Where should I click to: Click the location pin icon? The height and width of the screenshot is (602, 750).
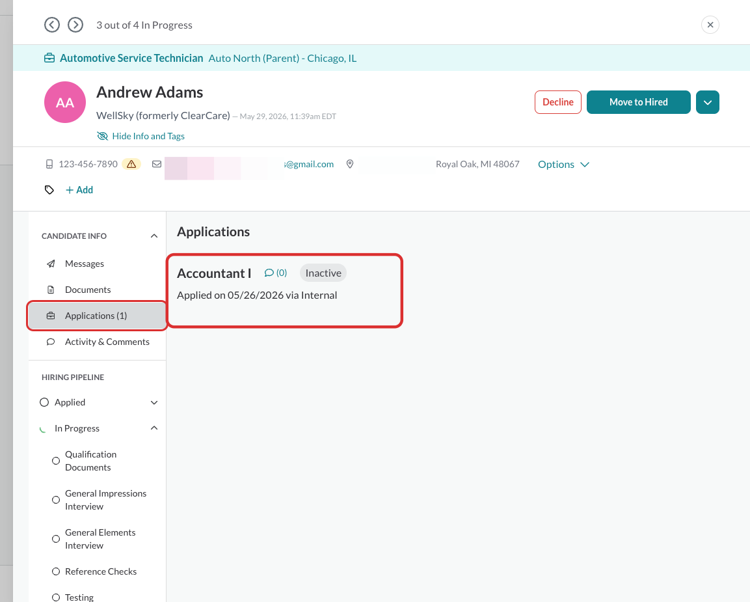click(x=350, y=164)
